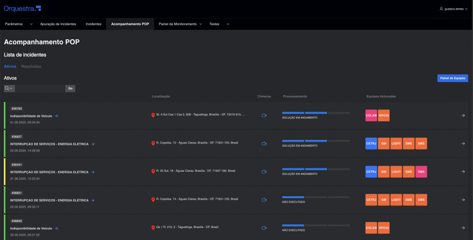
Task: Click arrow next to 936827 incident title
Action: 93,144
